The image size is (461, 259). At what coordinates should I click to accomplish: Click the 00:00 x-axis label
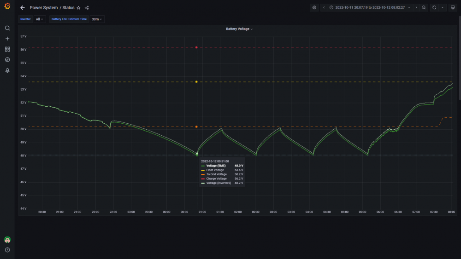pos(166,212)
